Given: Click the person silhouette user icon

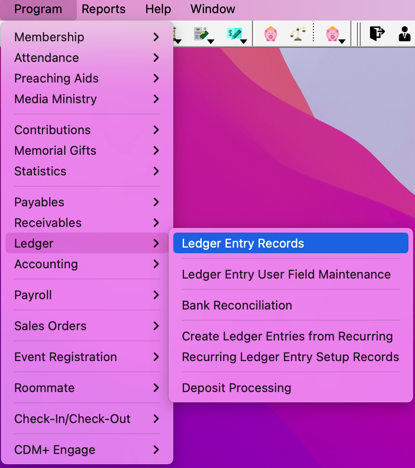Looking at the screenshot, I should coord(405,33).
